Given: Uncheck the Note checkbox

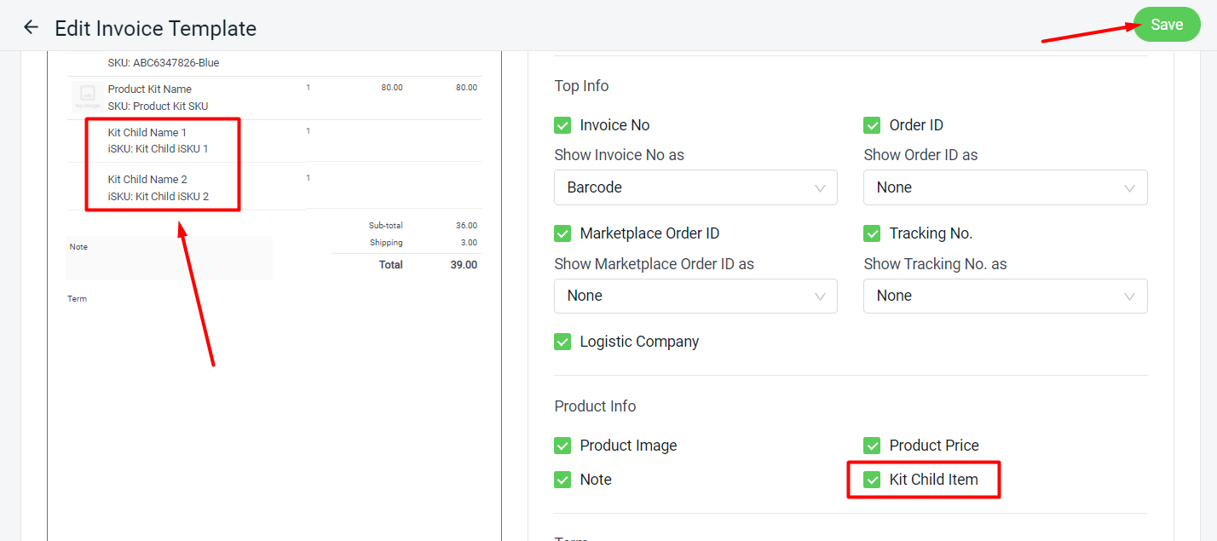Looking at the screenshot, I should pyautogui.click(x=562, y=480).
